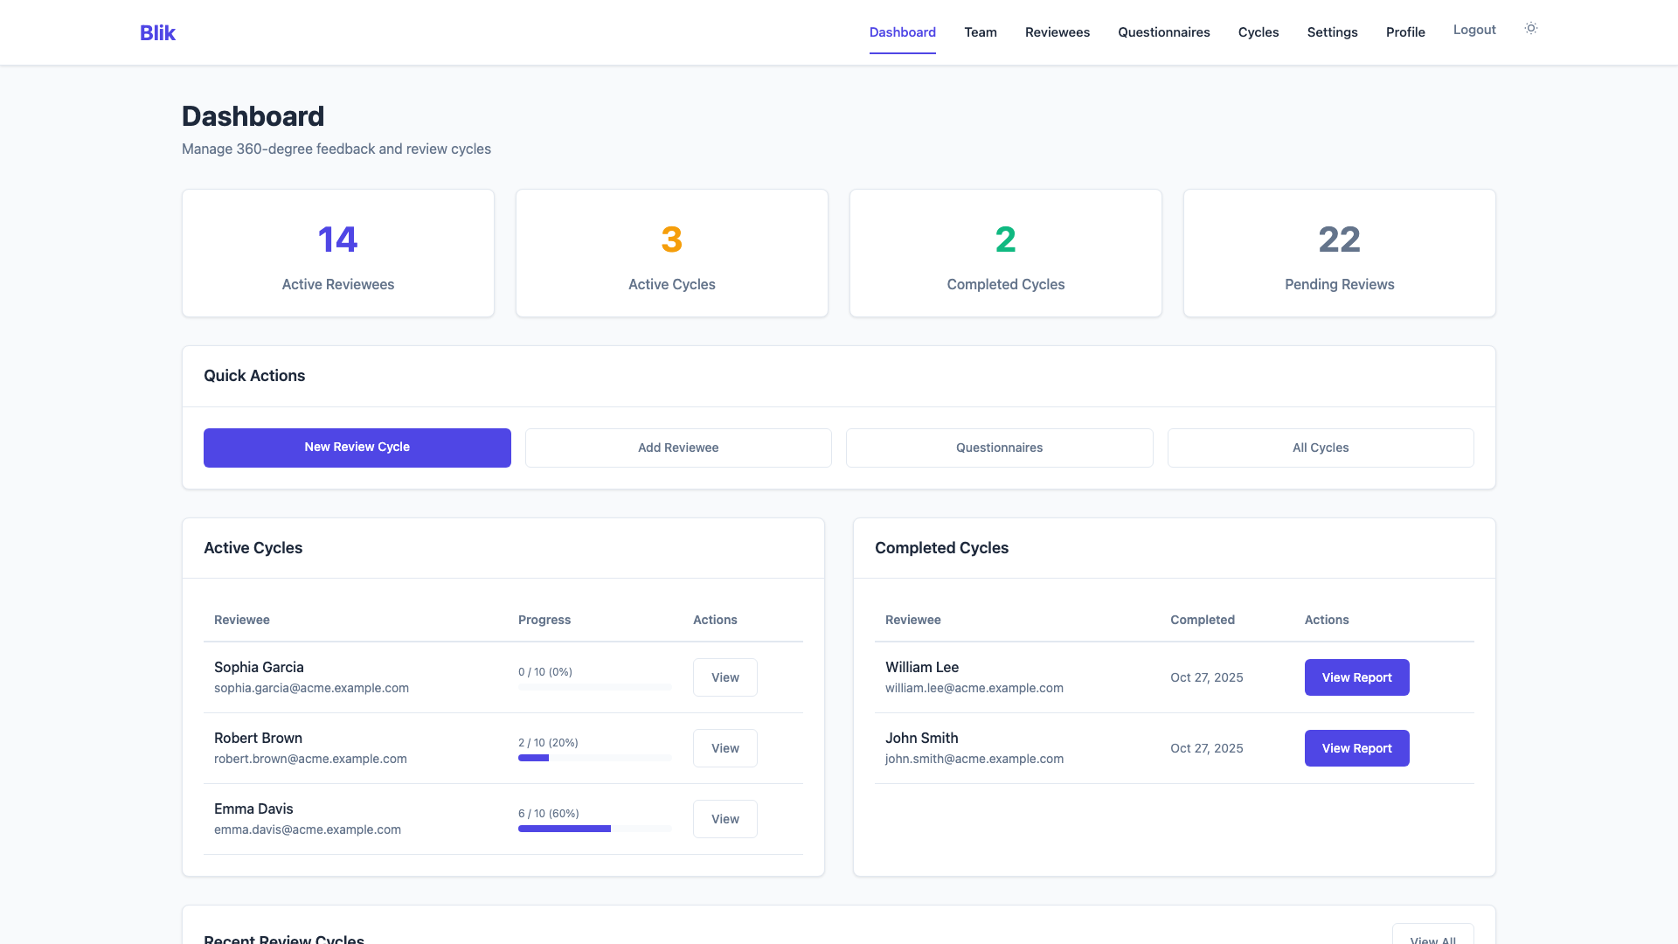Navigate to Questionnaires from the top bar
The image size is (1678, 944).
tap(1163, 31)
